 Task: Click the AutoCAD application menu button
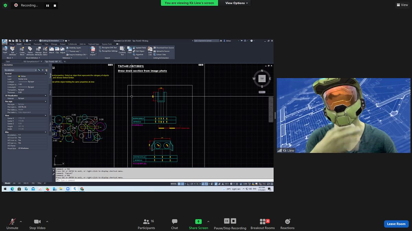tap(4, 42)
